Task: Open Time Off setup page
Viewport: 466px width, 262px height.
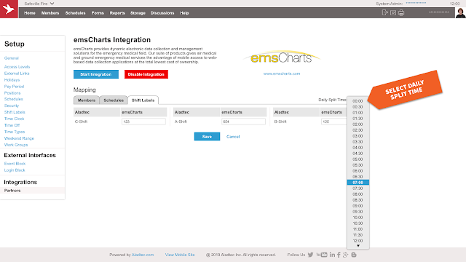Action: (x=12, y=125)
